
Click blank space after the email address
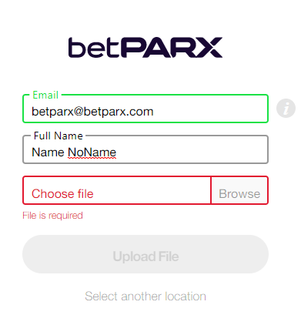[x=209, y=112]
